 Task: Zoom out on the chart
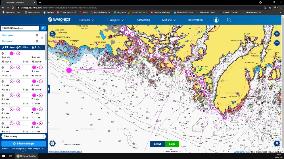277,43
